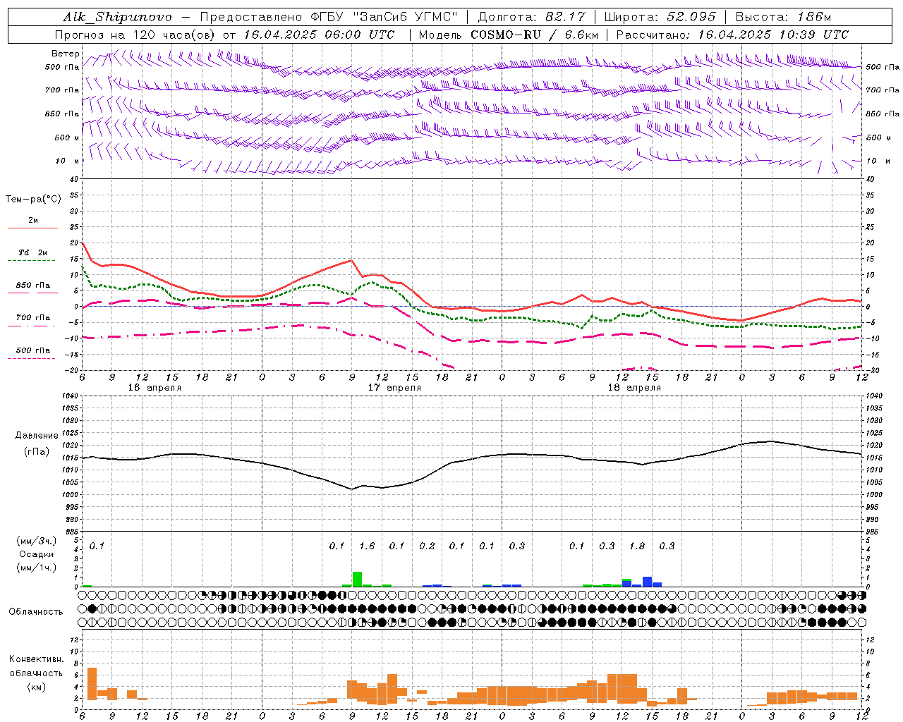The height and width of the screenshot is (722, 903).
Task: Select the Высота: 186м header value
Action: pos(783,17)
